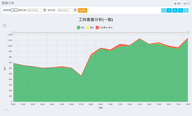Click the 時間 x-axis title
Screen dimensions: 192x116
101,108
